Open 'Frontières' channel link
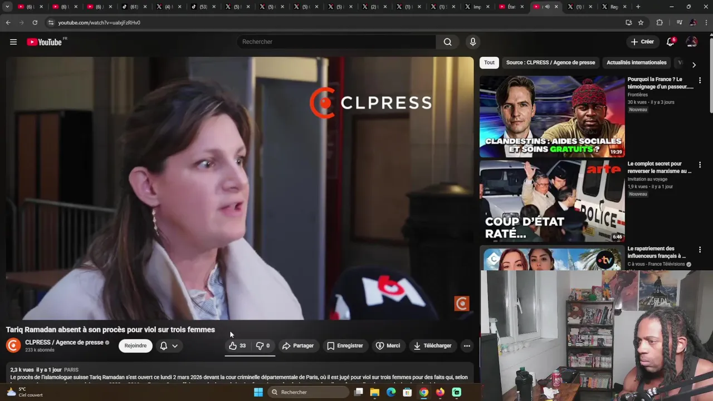 click(x=638, y=95)
